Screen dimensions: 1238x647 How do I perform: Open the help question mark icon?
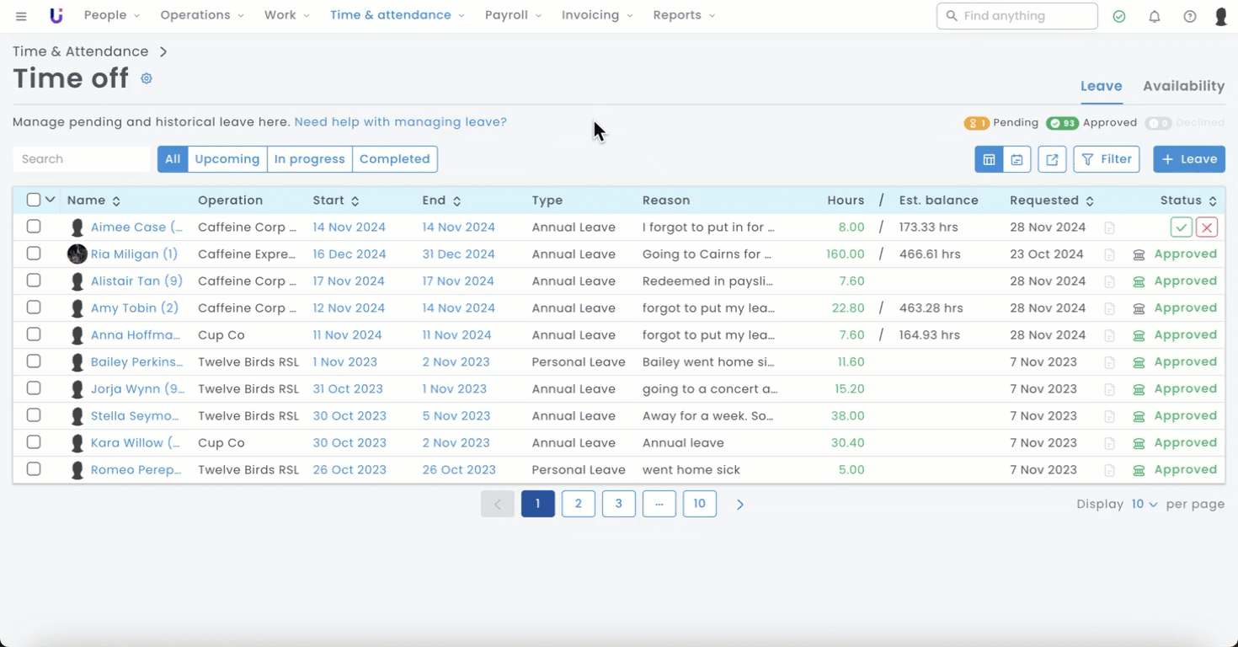pos(1189,16)
